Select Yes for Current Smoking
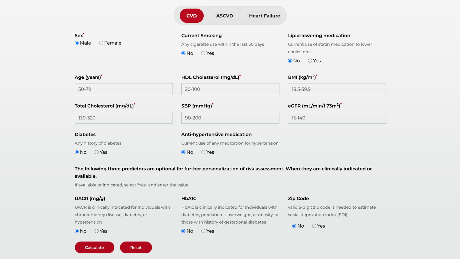 coord(203,53)
